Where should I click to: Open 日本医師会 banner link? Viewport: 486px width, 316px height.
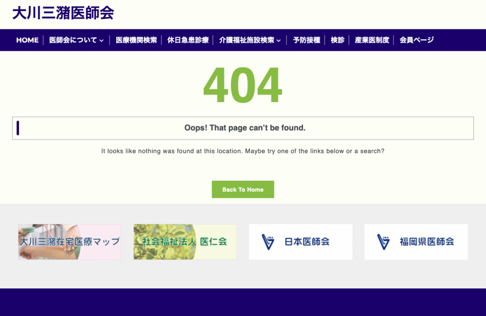pyautogui.click(x=300, y=242)
